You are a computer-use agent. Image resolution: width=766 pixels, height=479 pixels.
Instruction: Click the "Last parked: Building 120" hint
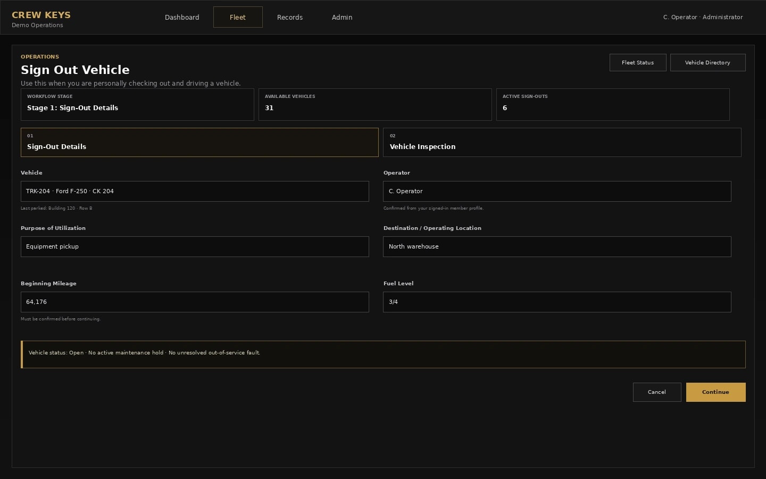[56, 208]
